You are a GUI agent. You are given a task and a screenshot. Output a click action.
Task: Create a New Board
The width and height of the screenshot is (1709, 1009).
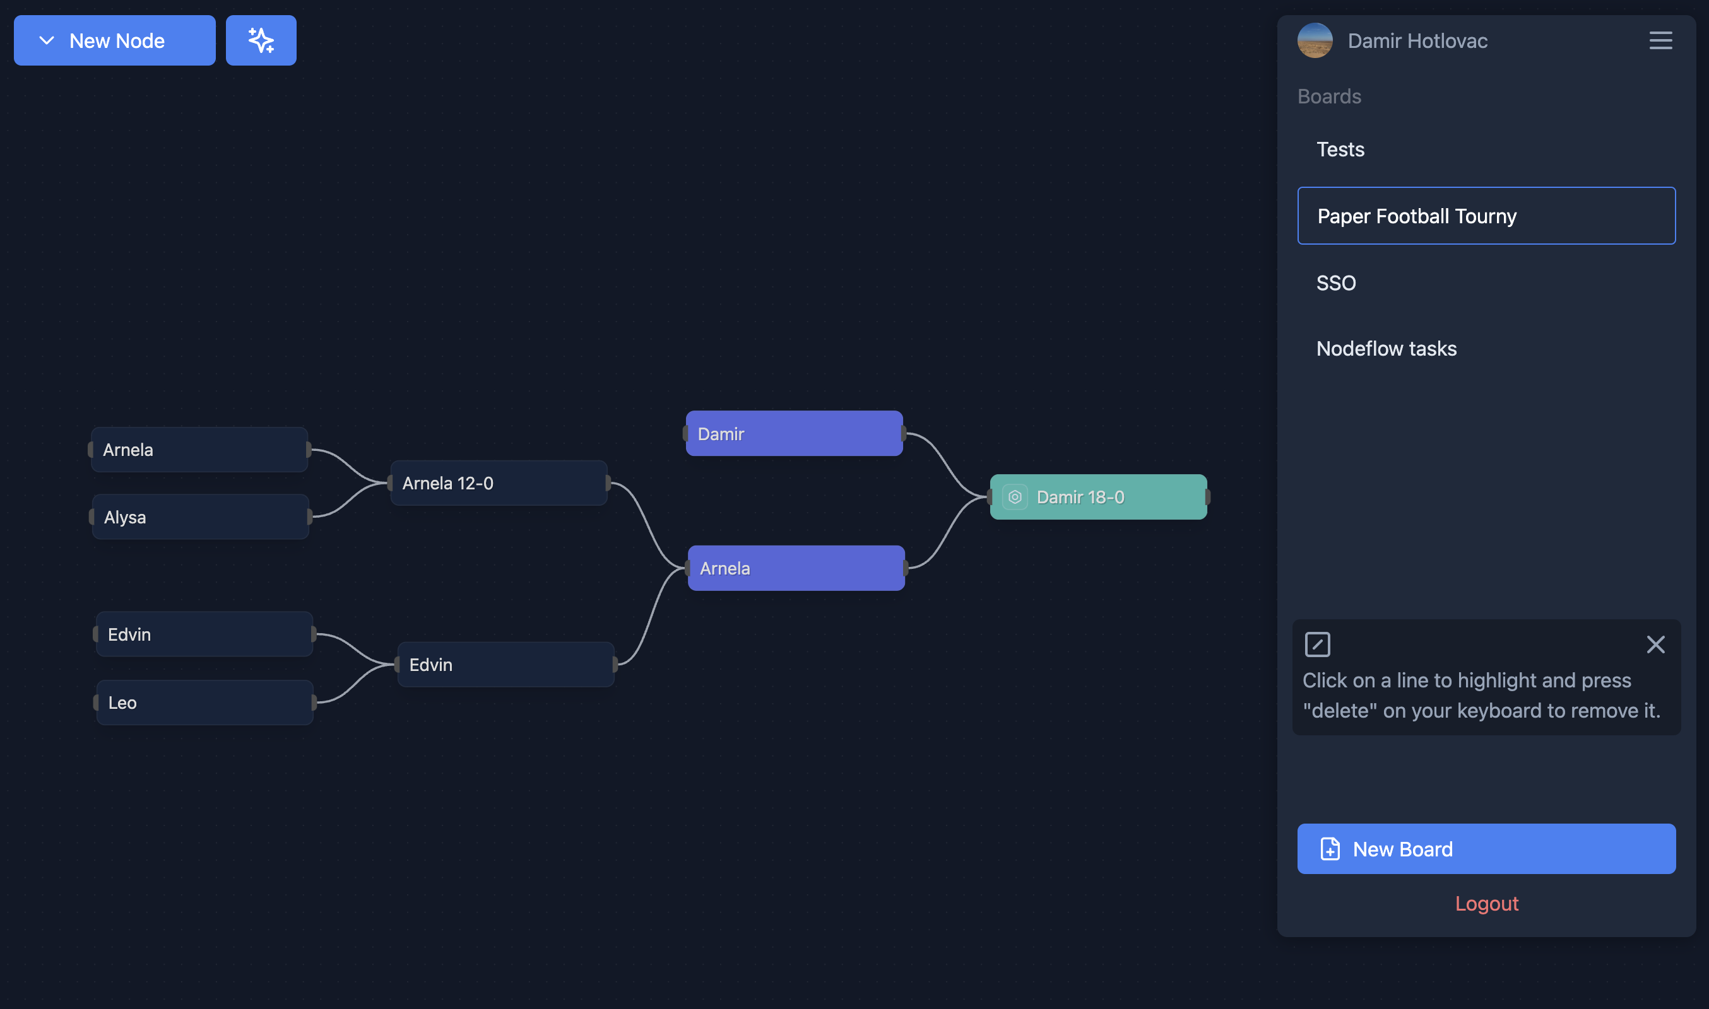pyautogui.click(x=1486, y=849)
